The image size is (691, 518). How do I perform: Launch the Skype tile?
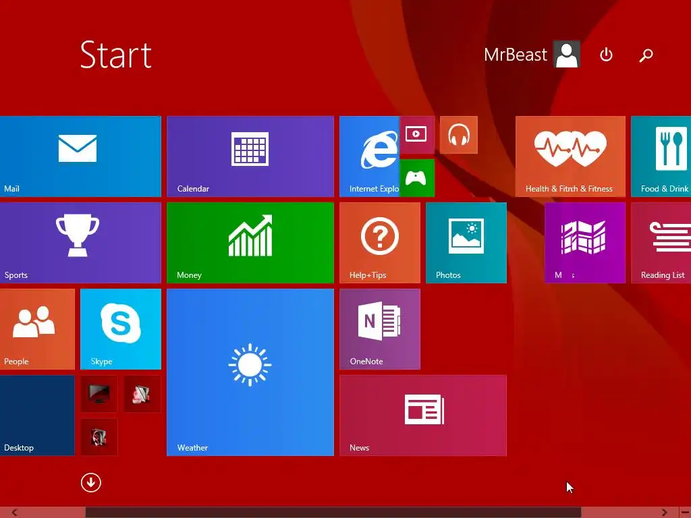coord(121,329)
